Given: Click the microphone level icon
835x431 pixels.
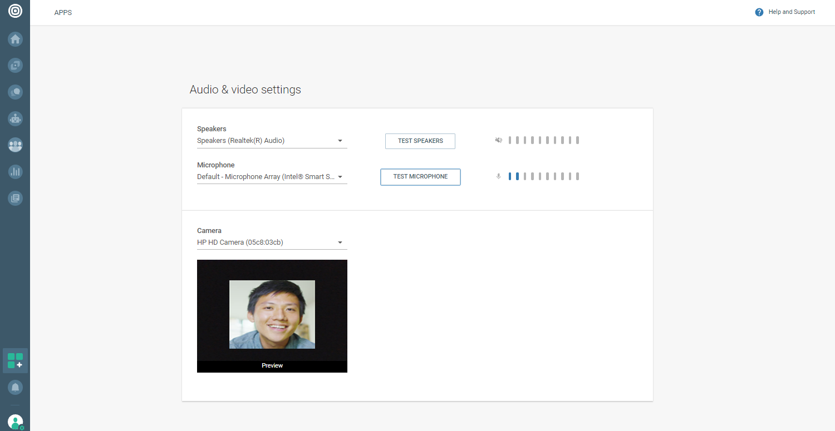Looking at the screenshot, I should (499, 176).
